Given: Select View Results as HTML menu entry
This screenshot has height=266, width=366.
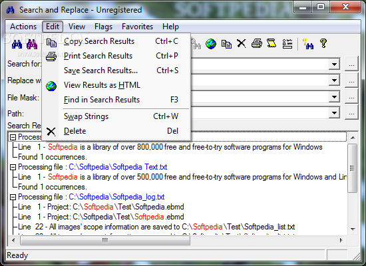Looking at the screenshot, I should [x=116, y=85].
